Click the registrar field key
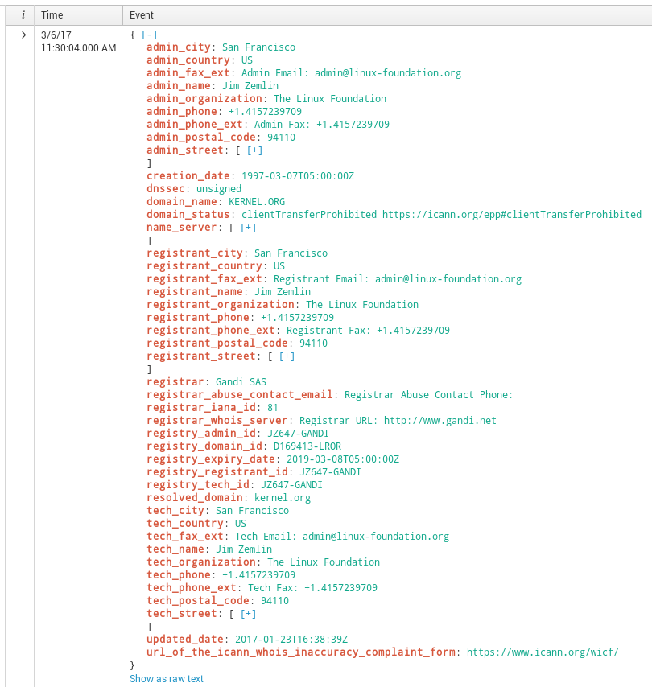The height and width of the screenshot is (687, 652). [175, 382]
